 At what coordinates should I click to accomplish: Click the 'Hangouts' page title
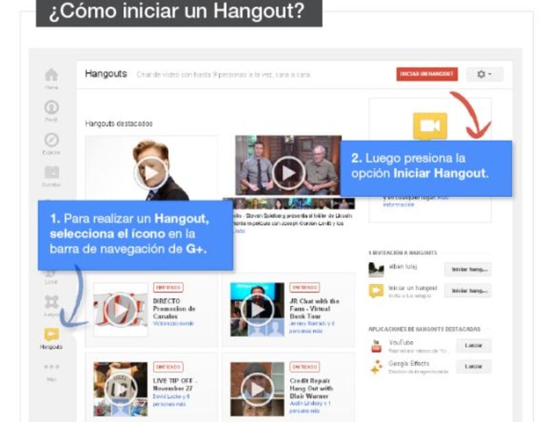tap(106, 74)
